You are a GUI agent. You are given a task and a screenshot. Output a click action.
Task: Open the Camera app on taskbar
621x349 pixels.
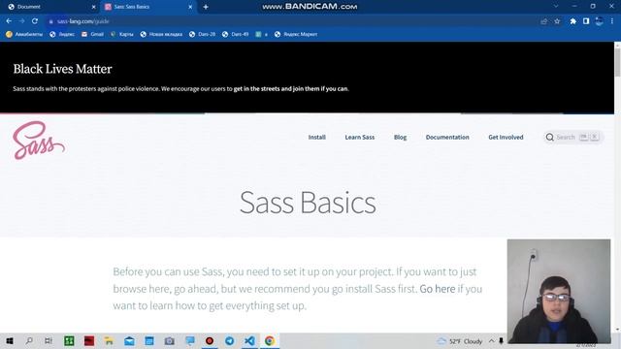[x=170, y=340]
